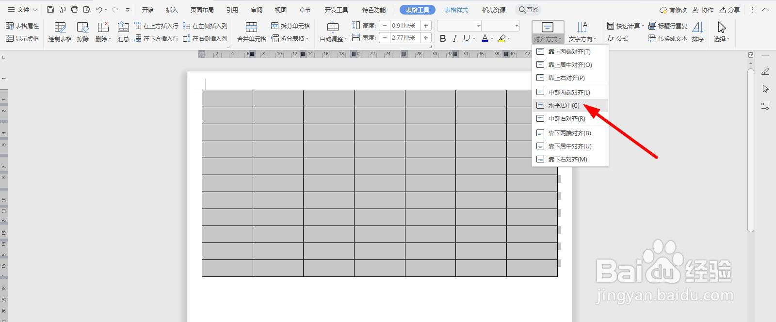Open font color dropdown arrow
Screen dimensions: 776x322
tap(492, 39)
